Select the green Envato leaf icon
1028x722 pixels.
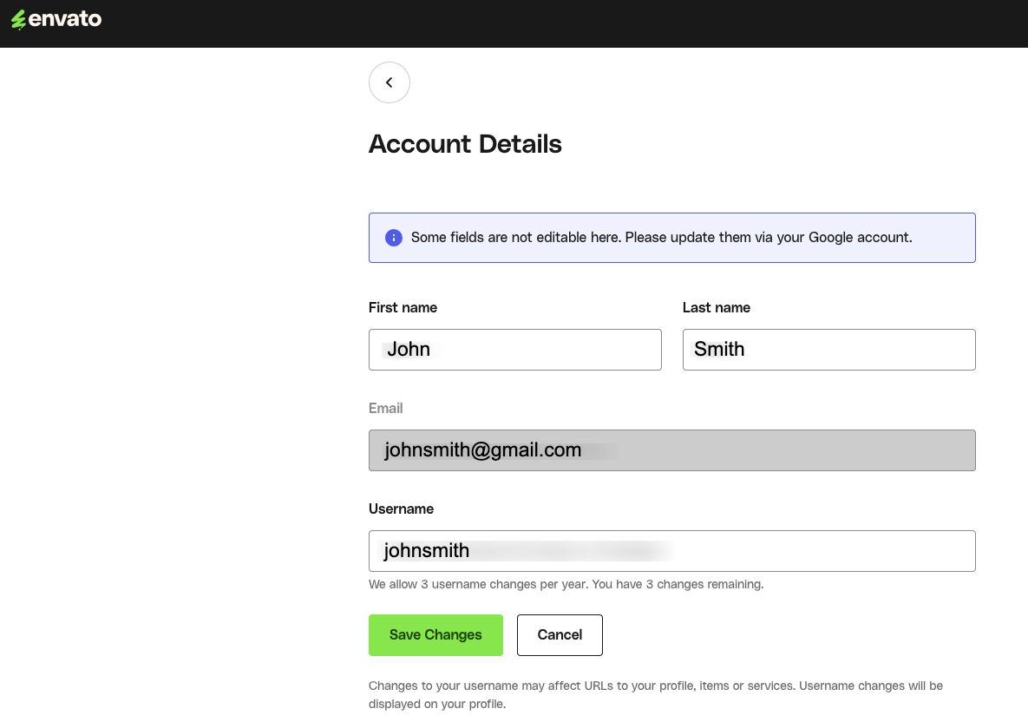pyautogui.click(x=19, y=18)
